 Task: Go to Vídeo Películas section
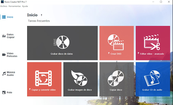coord(12,55)
